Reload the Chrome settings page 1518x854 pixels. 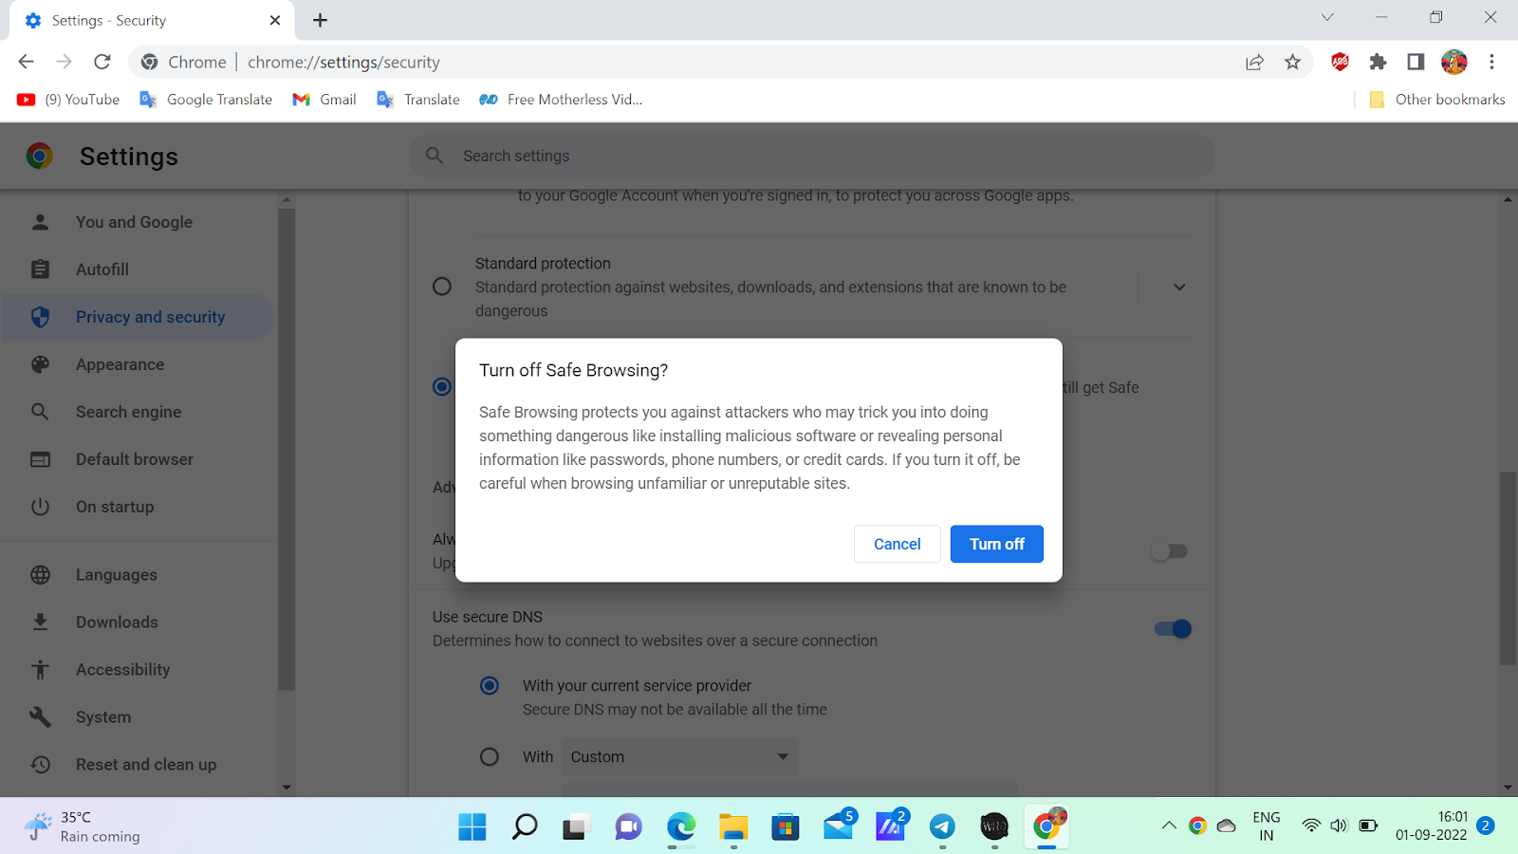tap(102, 62)
